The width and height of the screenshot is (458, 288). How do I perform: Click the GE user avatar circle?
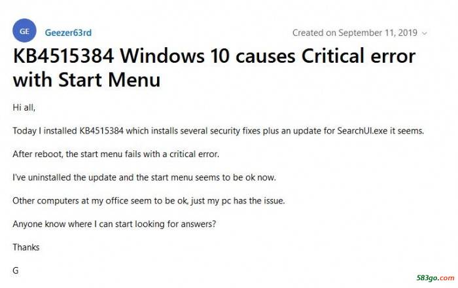tap(25, 31)
